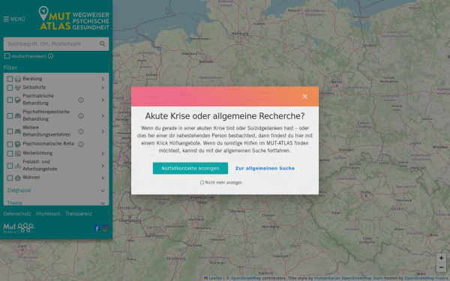Close the crisis dialog with X
Image resolution: width=450 pixels, height=281 pixels.
tap(304, 97)
